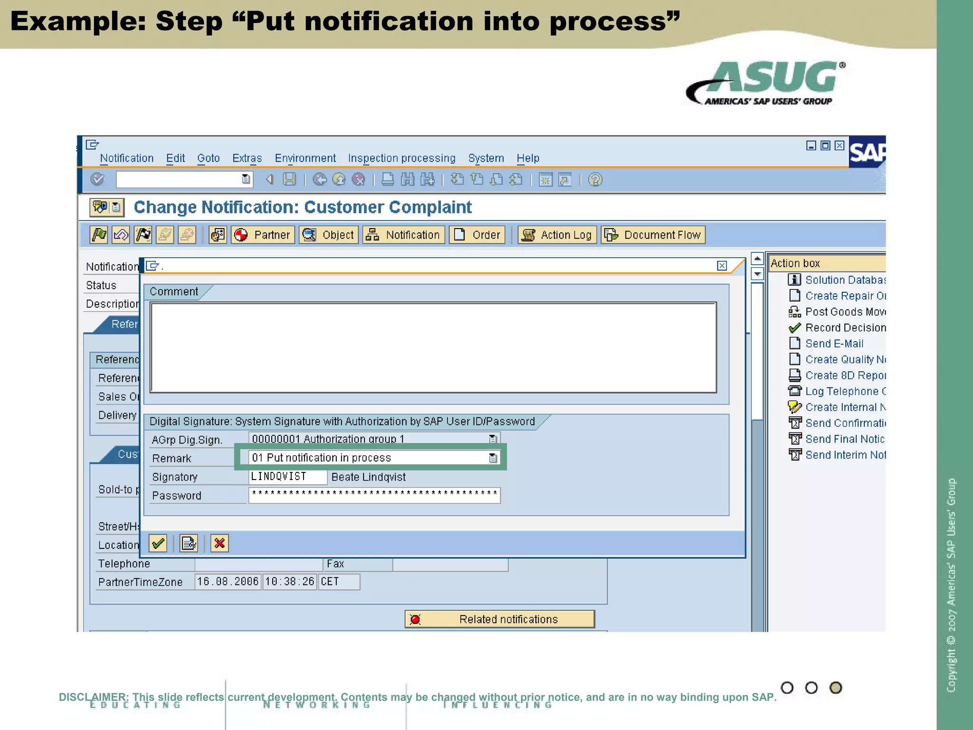Click the icon beside the Change Notification title

(107, 207)
